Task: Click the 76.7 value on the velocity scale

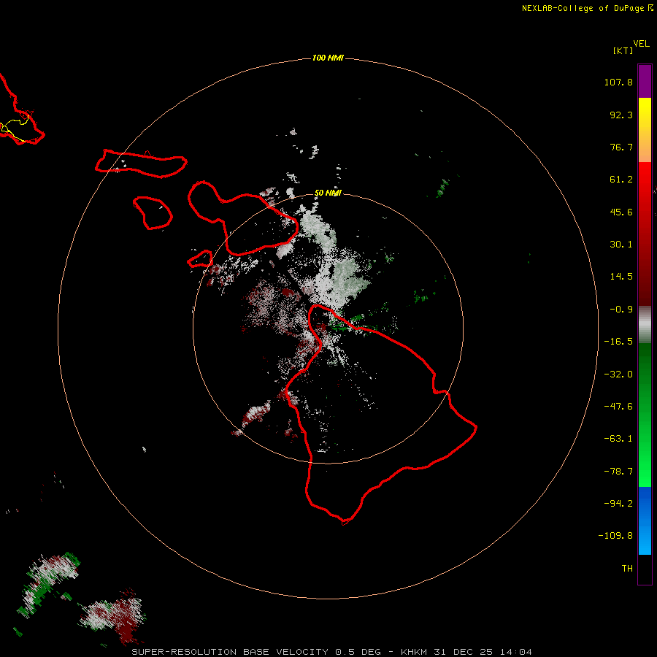Action: pos(621,147)
